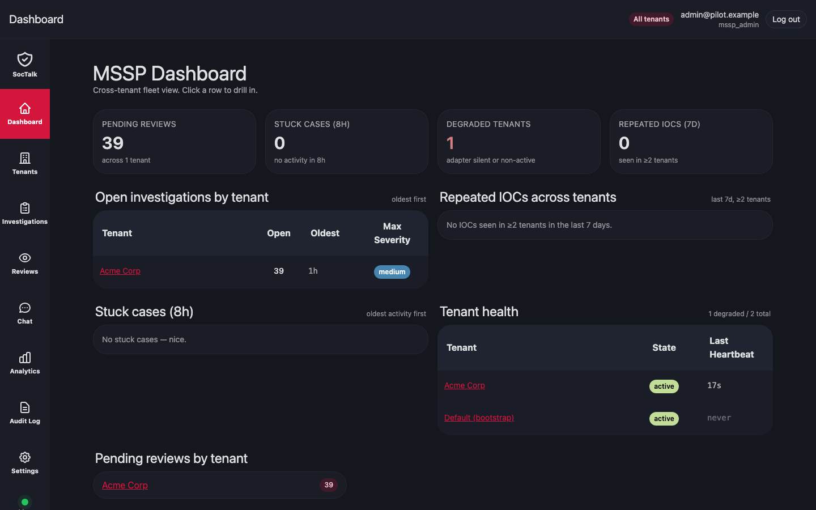Screen dimensions: 816x510
Task: Click the 1h oldest value for Acme Corp
Action: click(x=313, y=271)
